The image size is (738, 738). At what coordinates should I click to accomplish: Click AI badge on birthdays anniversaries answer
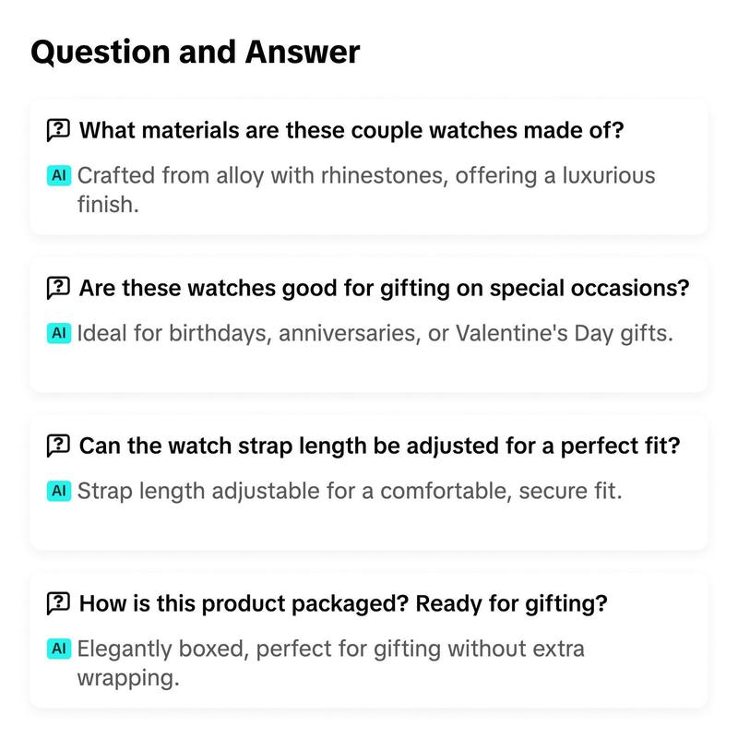[59, 333]
